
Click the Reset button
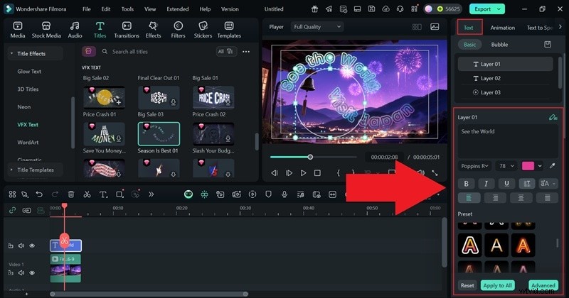point(467,285)
